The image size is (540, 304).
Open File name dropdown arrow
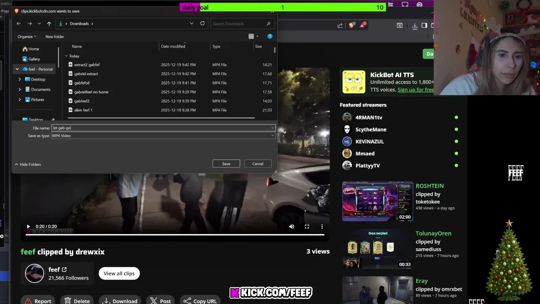point(273,128)
